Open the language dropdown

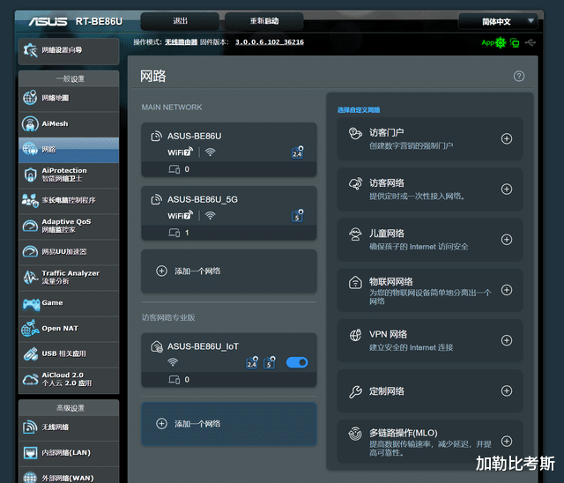tap(498, 22)
